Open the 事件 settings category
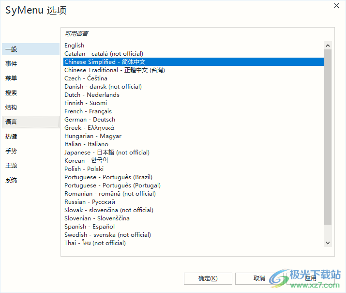This screenshot has height=293, width=346. [x=30, y=63]
